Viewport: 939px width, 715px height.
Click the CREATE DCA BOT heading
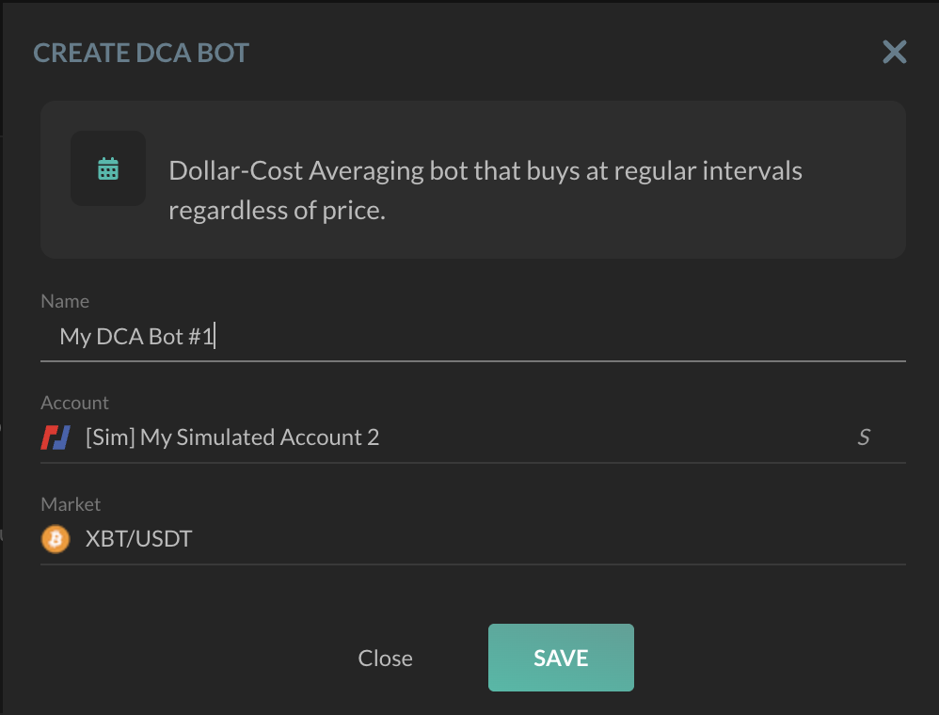point(140,53)
